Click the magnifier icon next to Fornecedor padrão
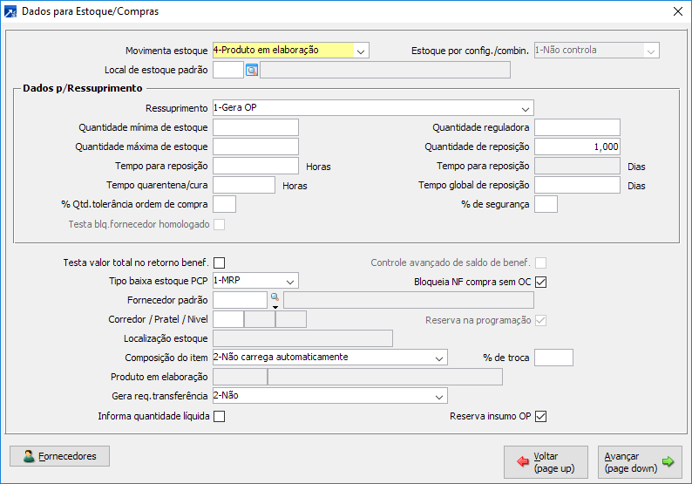 [x=275, y=298]
